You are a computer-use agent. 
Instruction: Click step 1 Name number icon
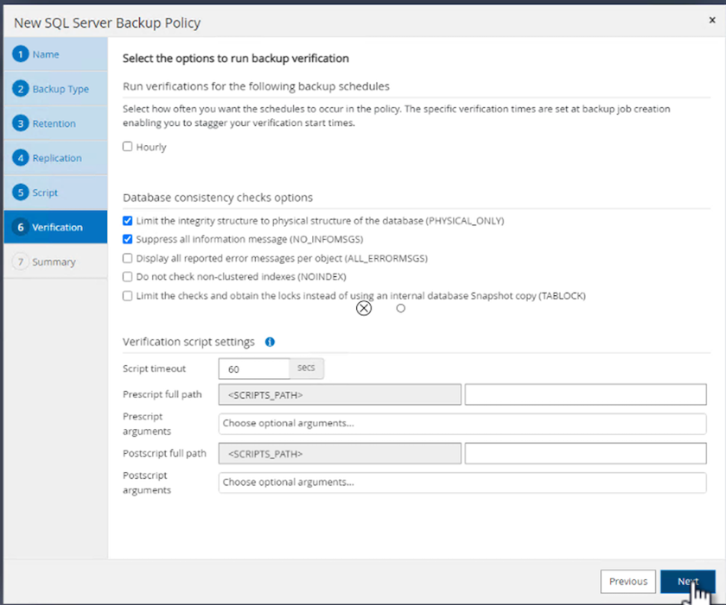[21, 54]
